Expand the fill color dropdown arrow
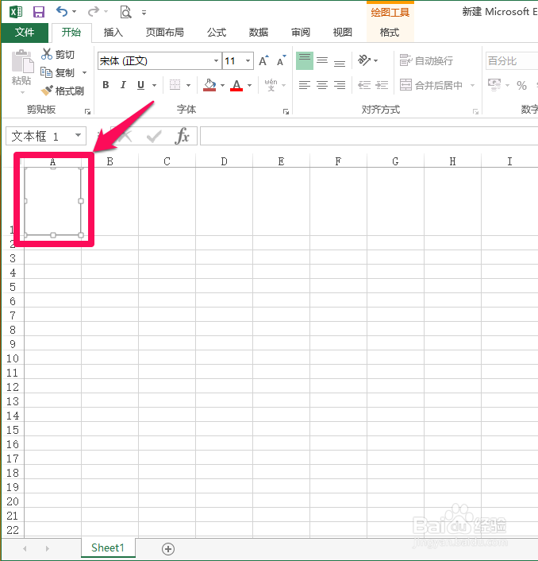The width and height of the screenshot is (538, 561). coord(222,86)
